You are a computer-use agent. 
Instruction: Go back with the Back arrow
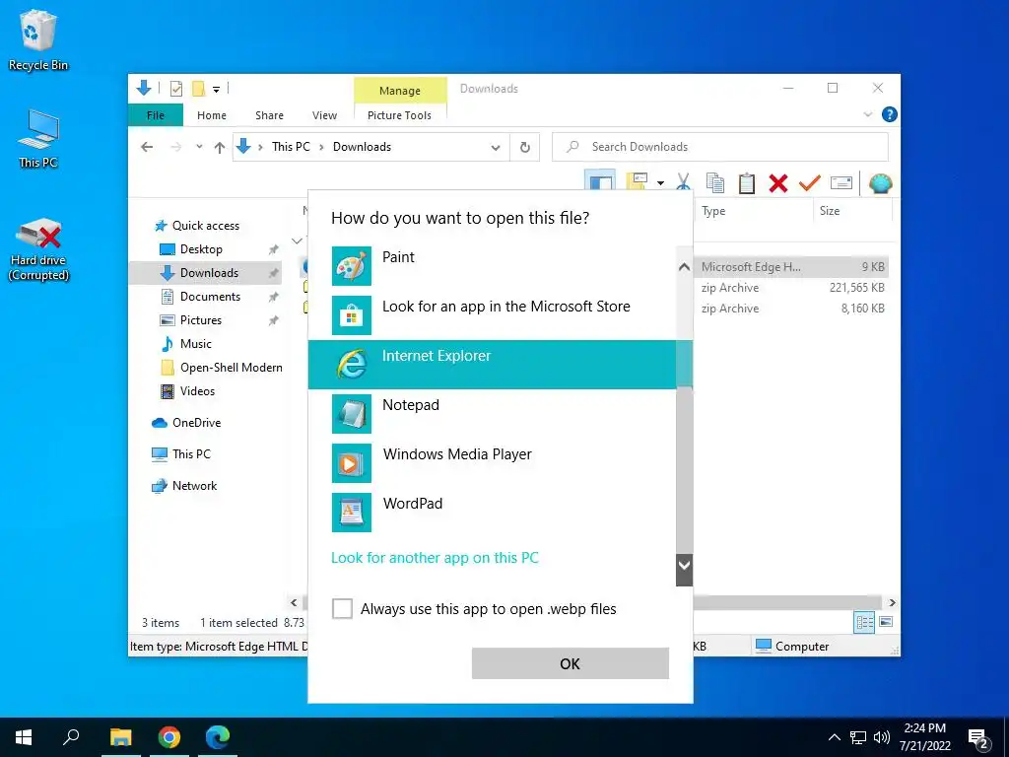tap(147, 147)
